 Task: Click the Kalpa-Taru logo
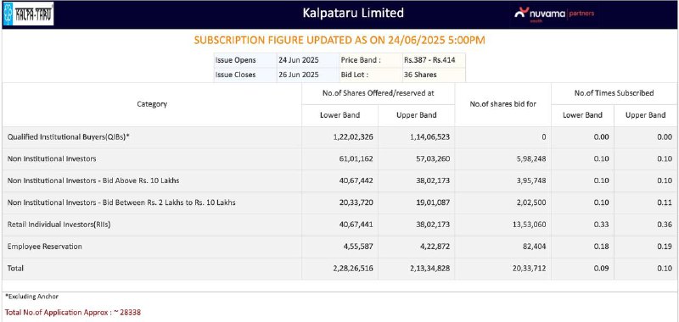(28, 14)
